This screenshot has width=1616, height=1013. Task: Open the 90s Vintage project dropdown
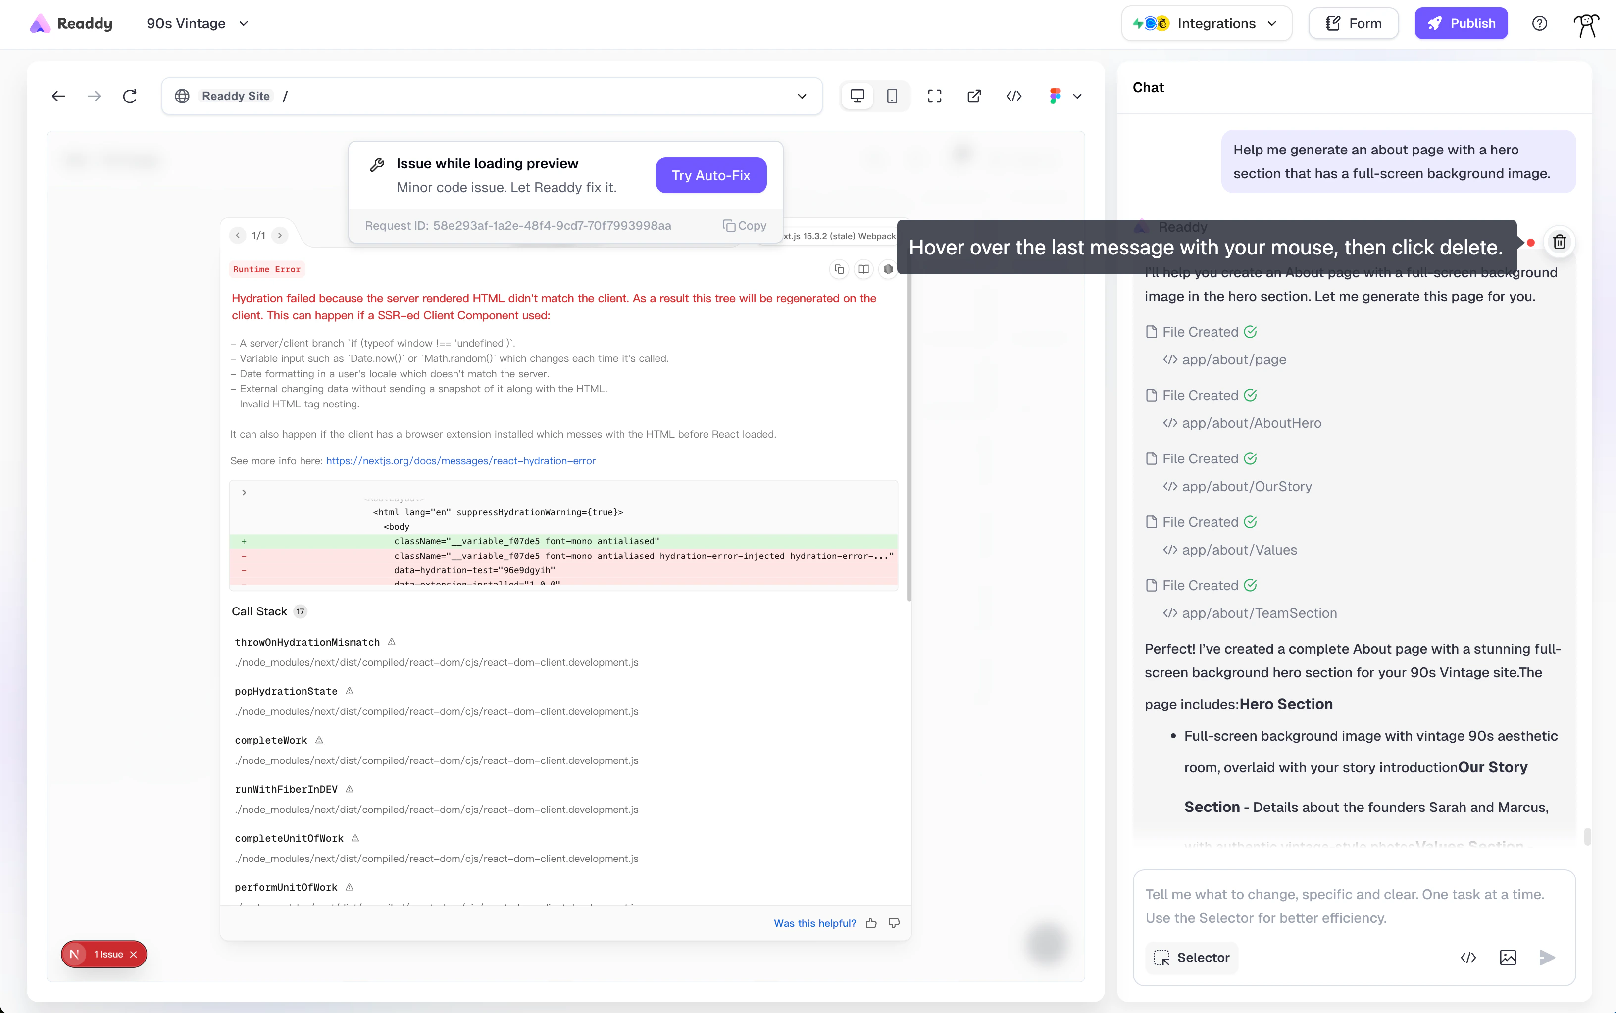(197, 23)
